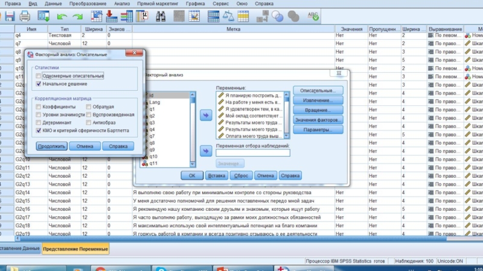This screenshot has height=271, width=483.
Task: Uncheck the Начальное решение checkbox
Action: pyautogui.click(x=39, y=84)
